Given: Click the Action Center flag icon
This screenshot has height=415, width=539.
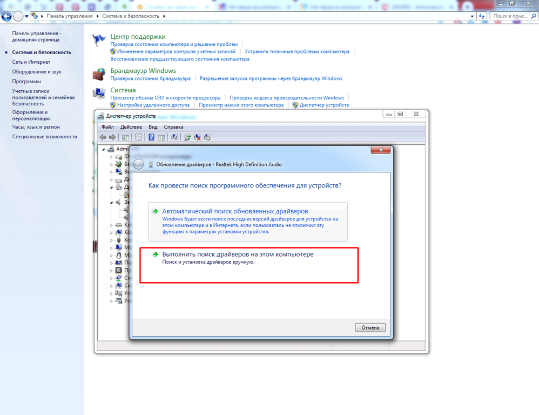Looking at the screenshot, I should (x=99, y=40).
